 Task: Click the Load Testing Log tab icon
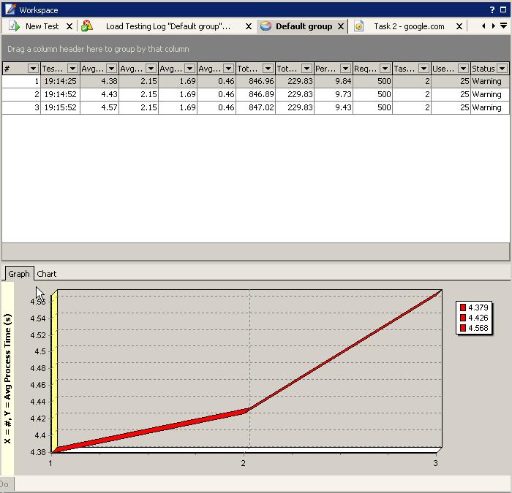pos(87,26)
